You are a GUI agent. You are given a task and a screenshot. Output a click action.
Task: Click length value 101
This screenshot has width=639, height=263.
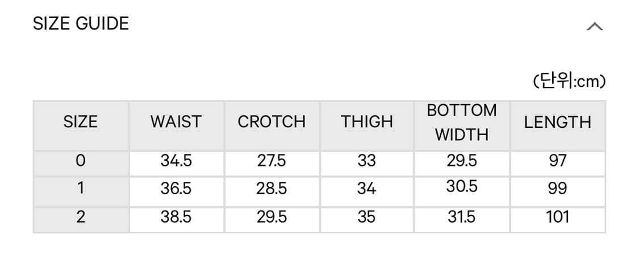click(x=557, y=216)
